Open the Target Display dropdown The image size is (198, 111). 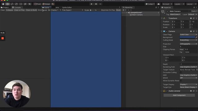click(188, 84)
